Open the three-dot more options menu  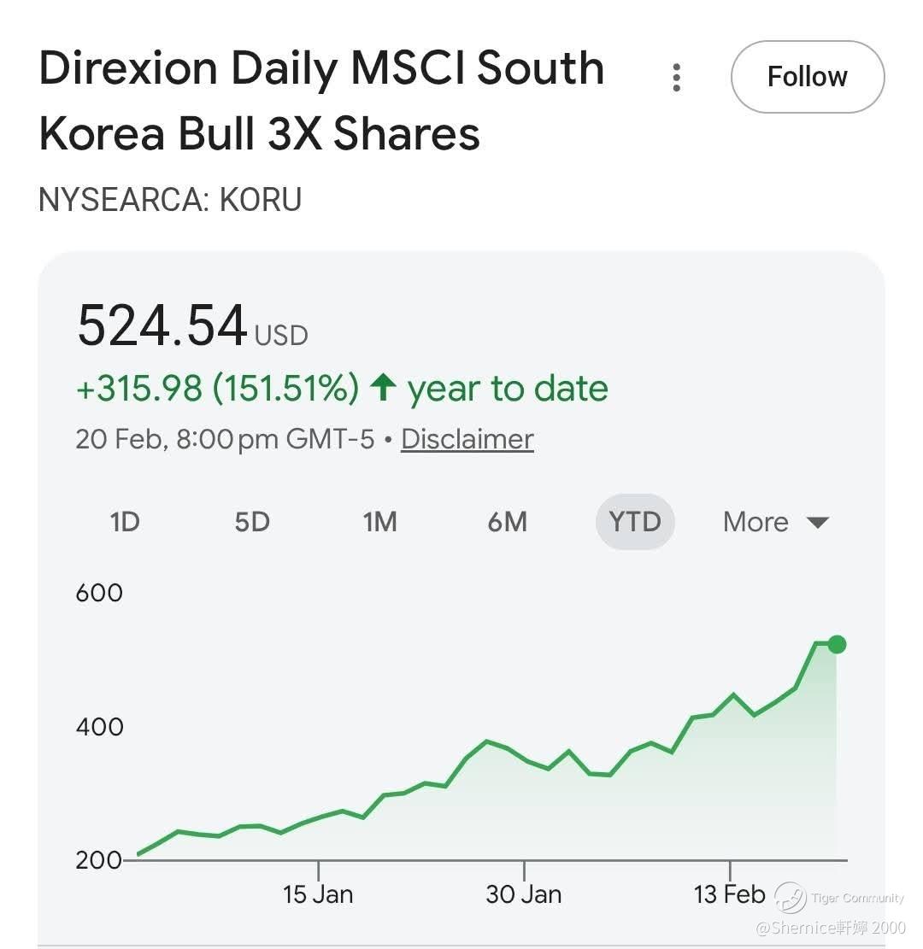(677, 78)
